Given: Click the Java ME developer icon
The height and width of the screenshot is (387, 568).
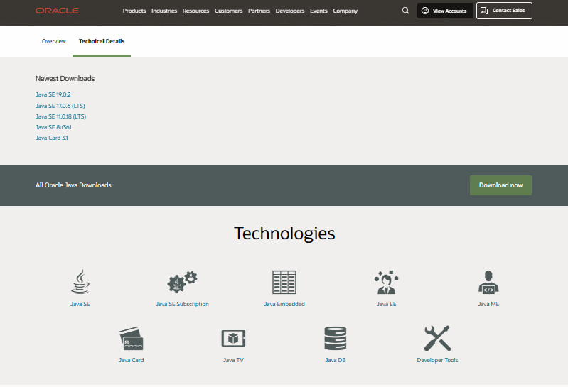Looking at the screenshot, I should [488, 282].
